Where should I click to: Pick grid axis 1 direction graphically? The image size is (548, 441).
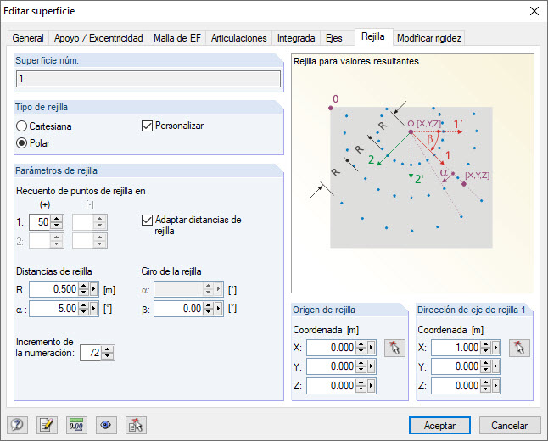coord(519,348)
